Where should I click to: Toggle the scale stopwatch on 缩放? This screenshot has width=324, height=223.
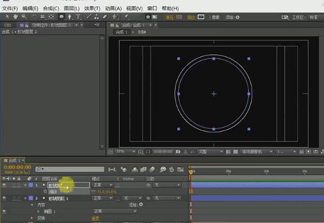[x=45, y=192]
